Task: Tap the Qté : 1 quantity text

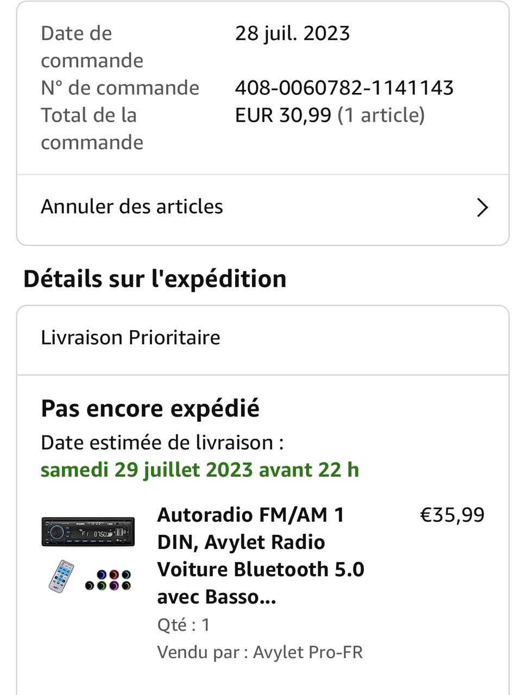Action: tap(184, 625)
